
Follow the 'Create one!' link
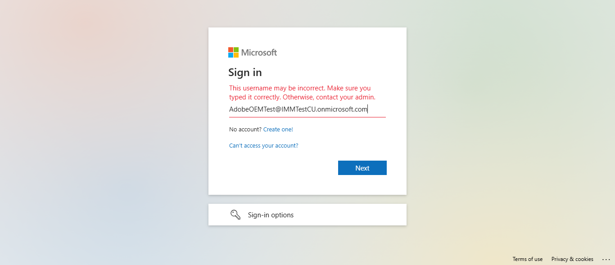coord(278,130)
